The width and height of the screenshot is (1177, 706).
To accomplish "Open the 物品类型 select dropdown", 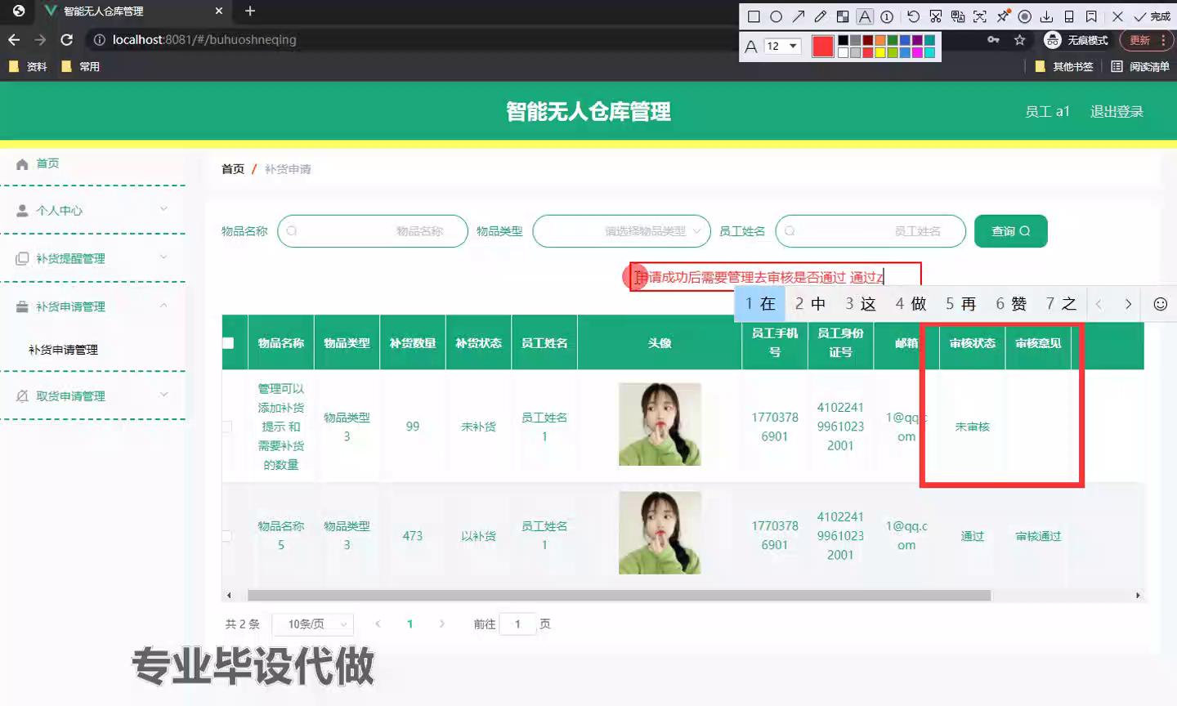I will (x=621, y=231).
